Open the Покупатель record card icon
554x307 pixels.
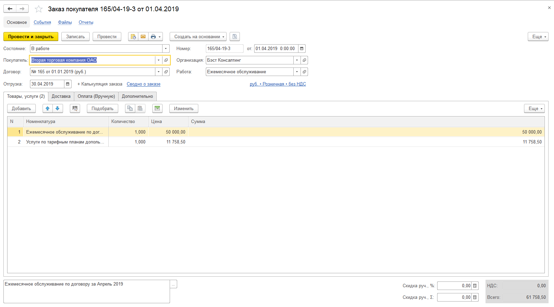coord(166,60)
